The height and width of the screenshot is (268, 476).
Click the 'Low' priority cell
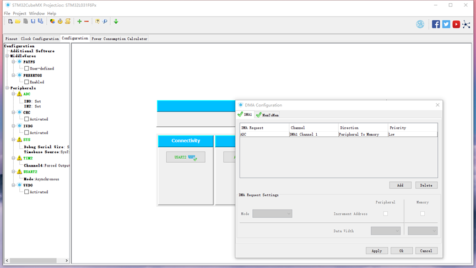(413, 134)
